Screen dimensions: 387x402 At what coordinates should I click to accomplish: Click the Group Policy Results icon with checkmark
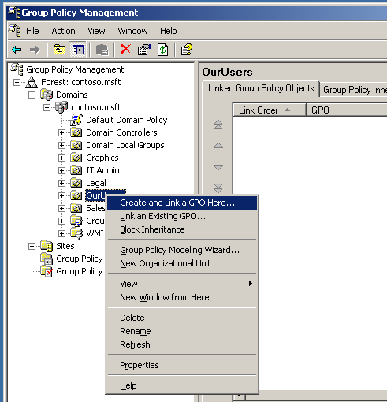[x=47, y=271]
